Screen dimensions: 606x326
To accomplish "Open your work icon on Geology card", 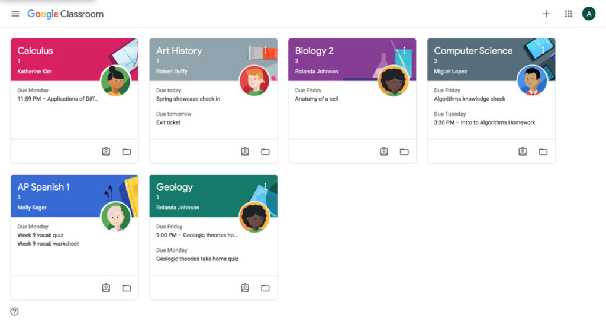I will (x=244, y=288).
